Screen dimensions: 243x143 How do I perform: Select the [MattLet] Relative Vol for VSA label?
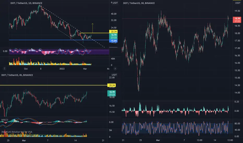pos(17,132)
